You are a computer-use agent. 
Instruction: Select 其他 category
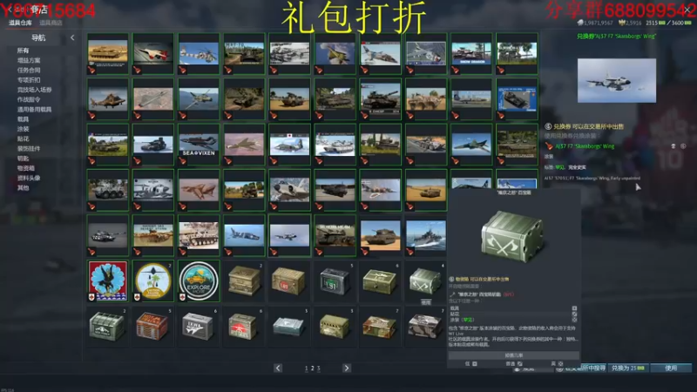[24, 187]
